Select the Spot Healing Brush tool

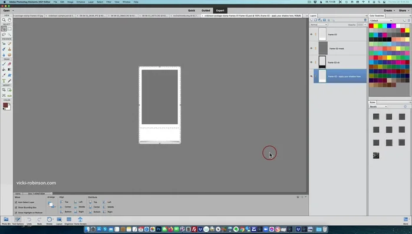click(x=9, y=44)
